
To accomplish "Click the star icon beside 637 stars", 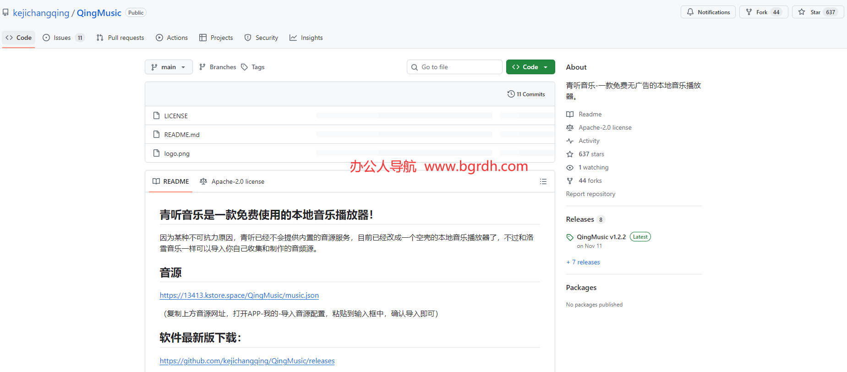I will pos(570,154).
